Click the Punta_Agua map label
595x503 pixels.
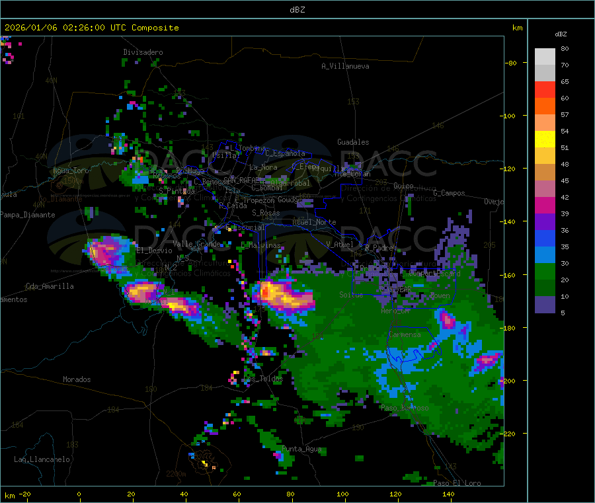point(301,449)
